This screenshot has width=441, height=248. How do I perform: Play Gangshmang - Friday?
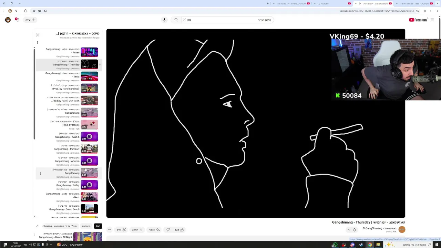(68, 185)
